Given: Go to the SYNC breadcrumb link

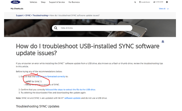Looking at the screenshot, I should click(28, 15).
